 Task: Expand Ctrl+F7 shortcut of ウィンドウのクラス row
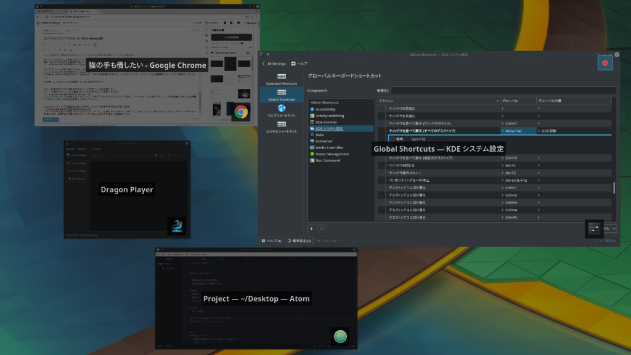503,123
